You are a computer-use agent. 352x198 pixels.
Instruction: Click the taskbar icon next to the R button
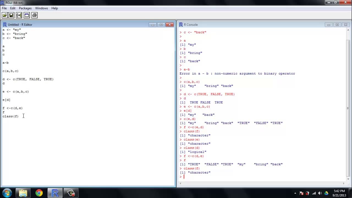click(71, 193)
